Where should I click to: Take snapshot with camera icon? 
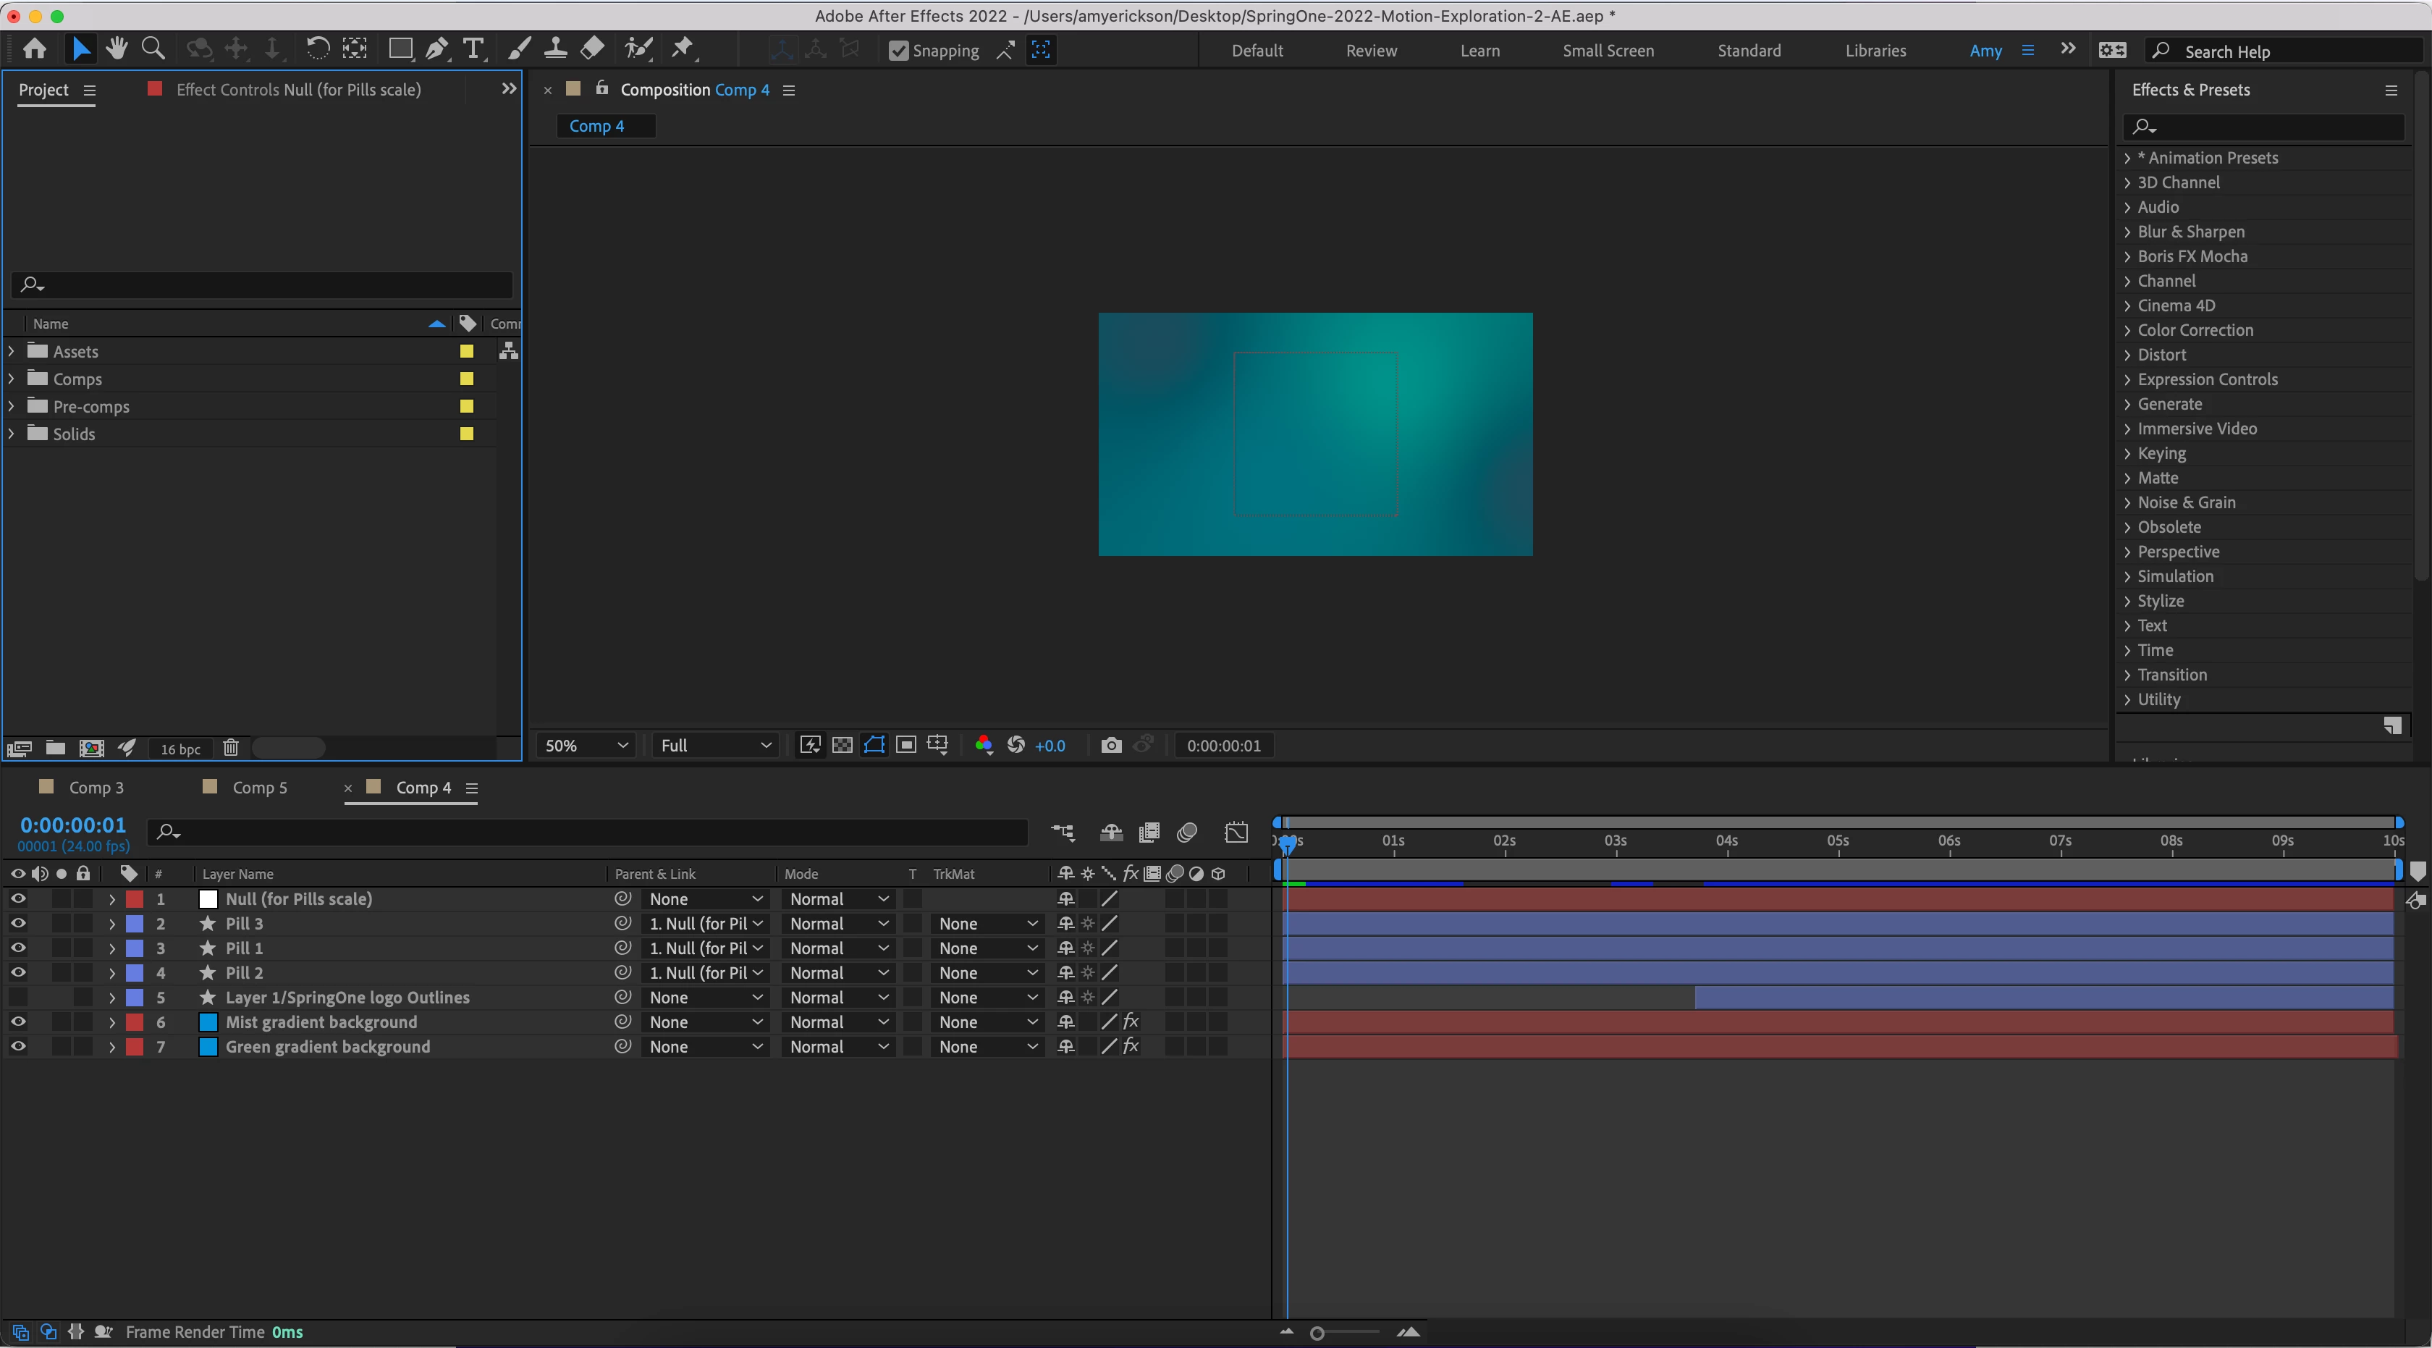1111,746
